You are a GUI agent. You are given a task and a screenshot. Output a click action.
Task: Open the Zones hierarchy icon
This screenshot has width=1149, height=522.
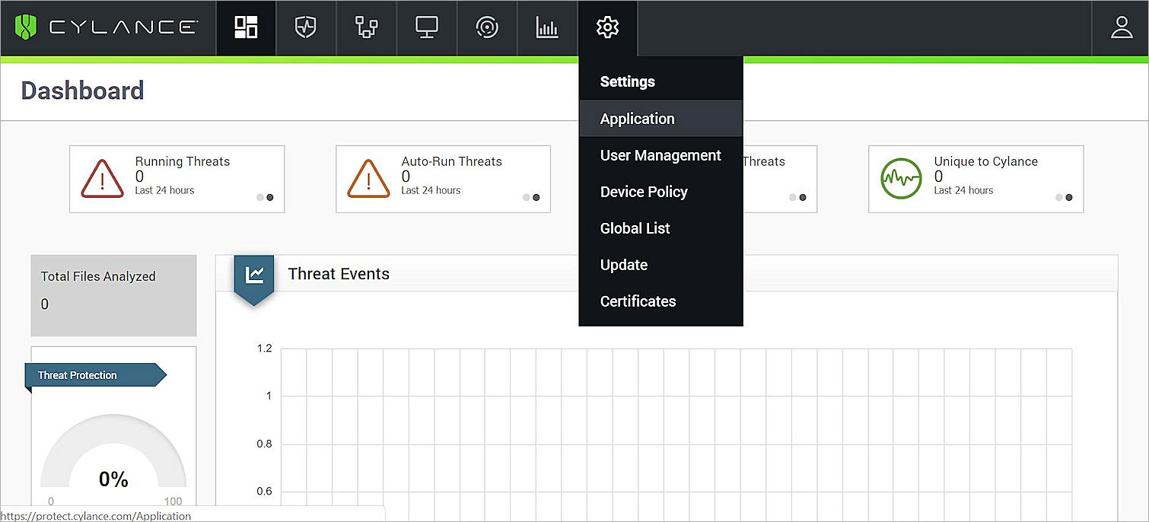pyautogui.click(x=366, y=27)
